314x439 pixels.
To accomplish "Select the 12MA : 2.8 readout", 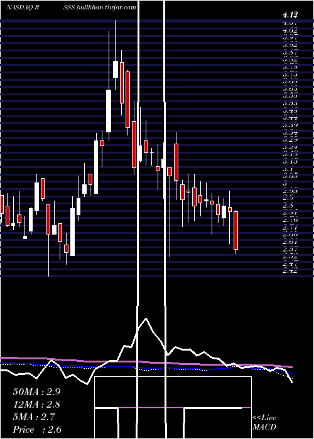I will pyautogui.click(x=36, y=405).
